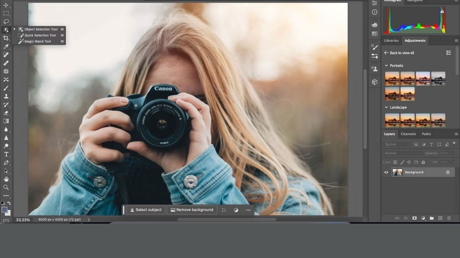
Task: Select the Pen tool
Action: pyautogui.click(x=6, y=162)
